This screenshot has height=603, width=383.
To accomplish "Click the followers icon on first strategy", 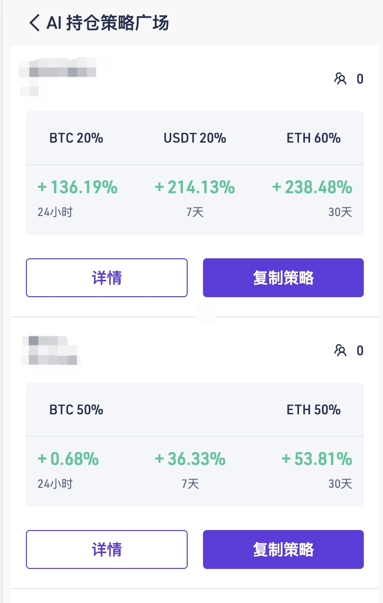I will pos(340,79).
